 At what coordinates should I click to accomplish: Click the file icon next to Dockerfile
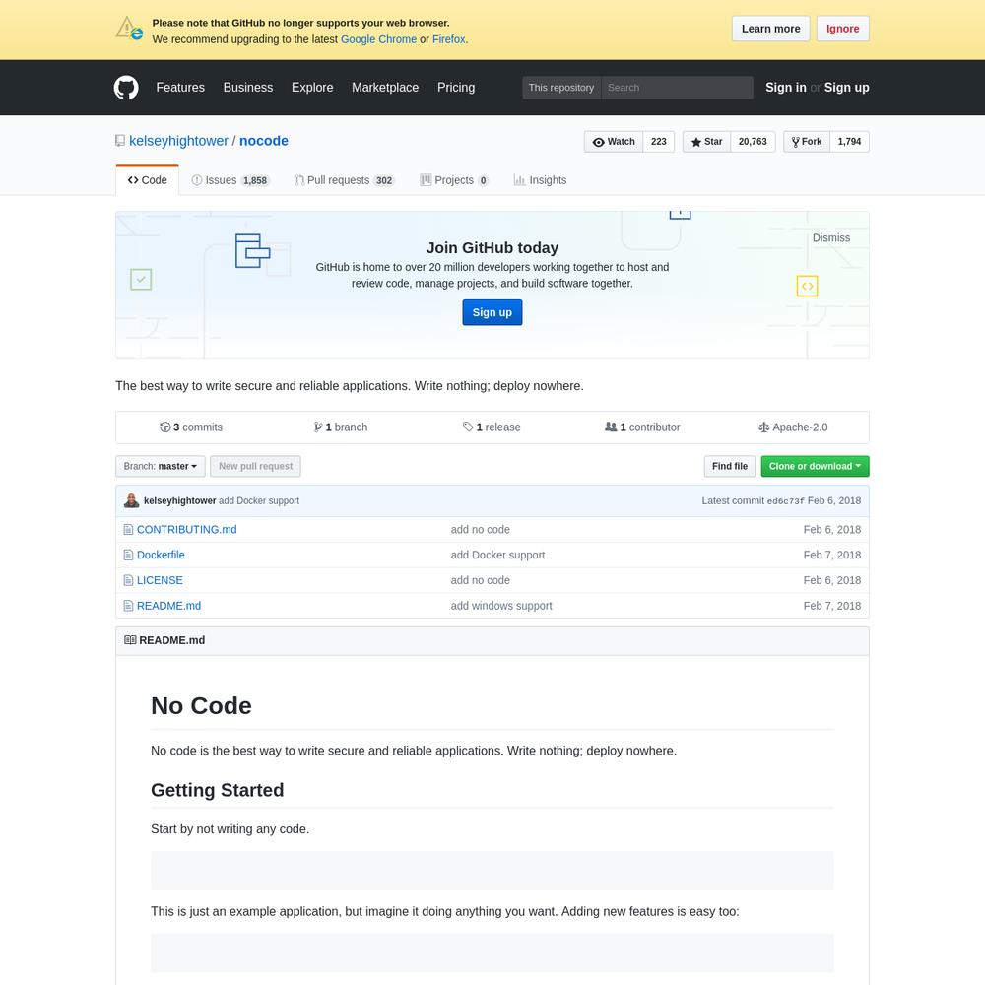coord(128,555)
